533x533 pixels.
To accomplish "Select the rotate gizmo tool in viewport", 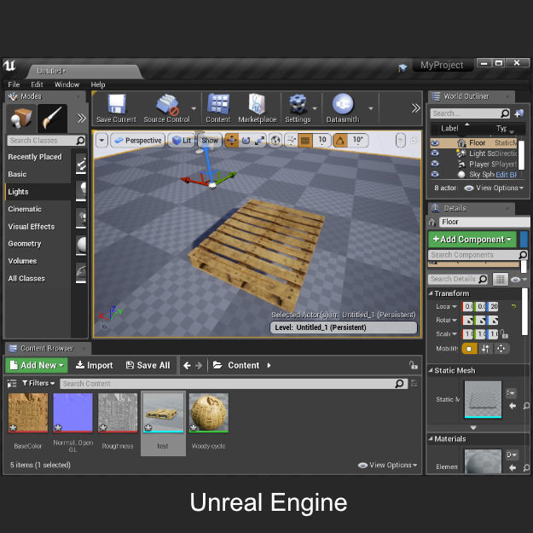I will point(246,140).
